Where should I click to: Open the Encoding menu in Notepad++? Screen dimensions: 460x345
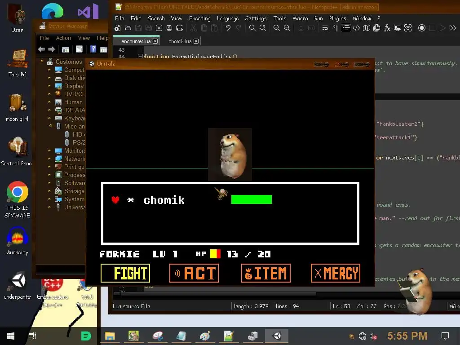pyautogui.click(x=200, y=18)
